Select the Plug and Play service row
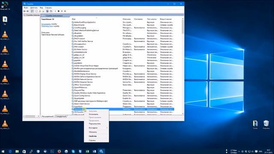Screen dimensions: 274x154 [123, 90]
